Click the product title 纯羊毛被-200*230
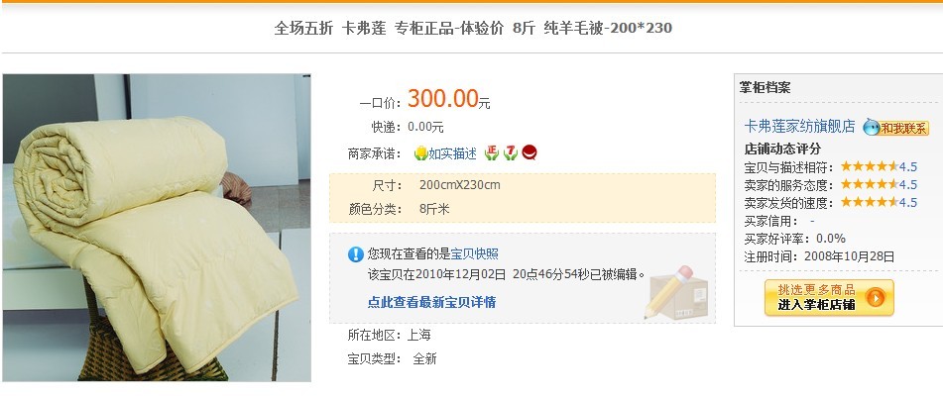 [608, 28]
